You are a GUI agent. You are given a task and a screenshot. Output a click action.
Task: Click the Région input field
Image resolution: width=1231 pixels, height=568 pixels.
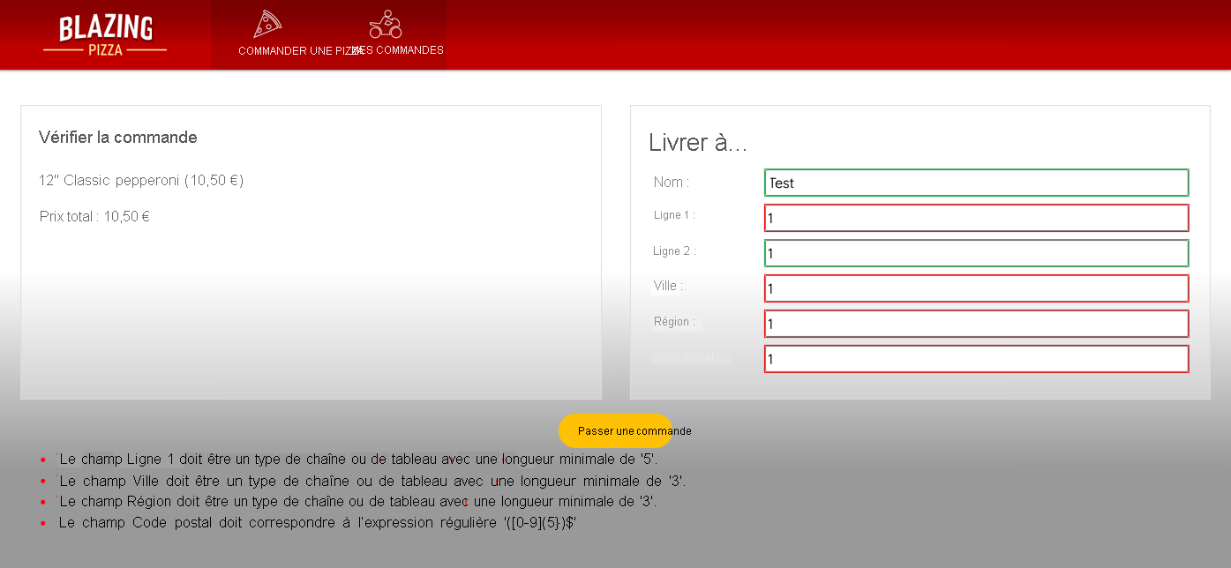pos(976,324)
